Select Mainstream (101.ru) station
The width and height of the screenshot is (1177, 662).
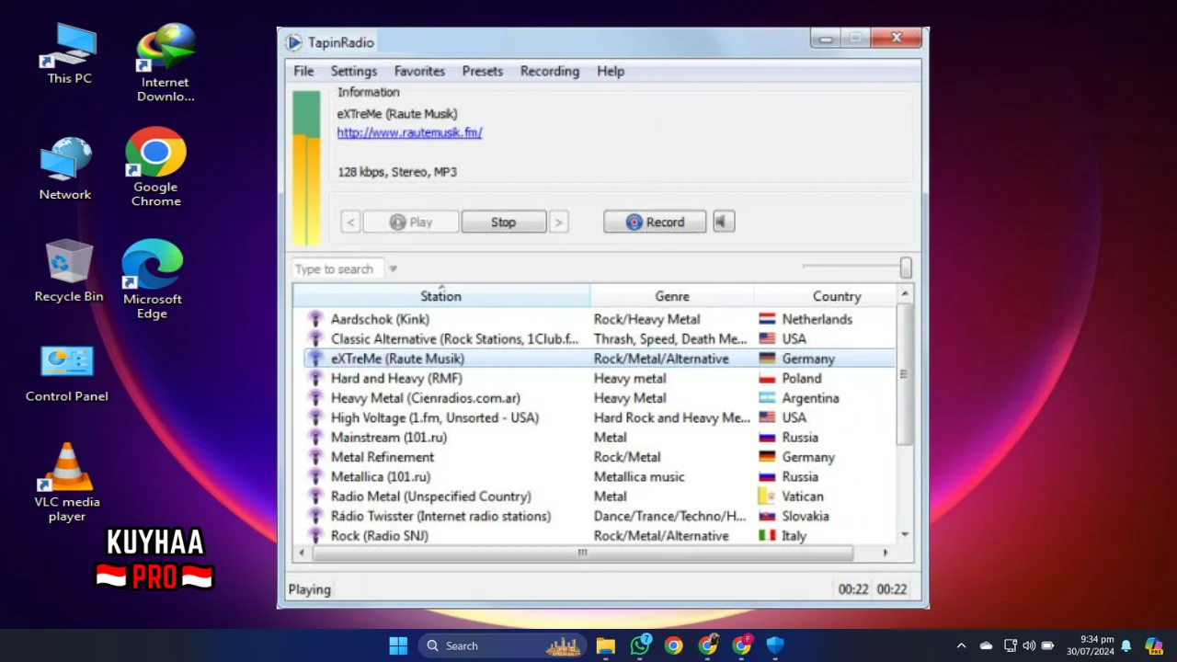[389, 438]
